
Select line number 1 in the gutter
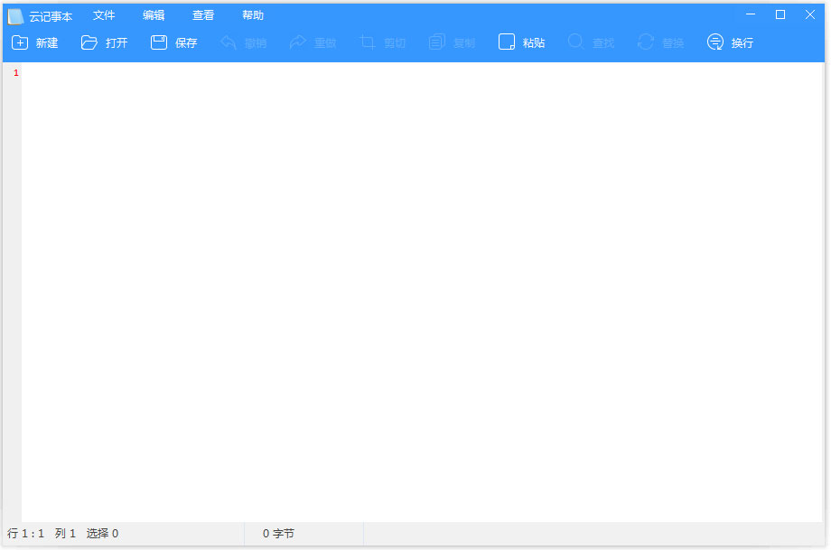pyautogui.click(x=15, y=73)
